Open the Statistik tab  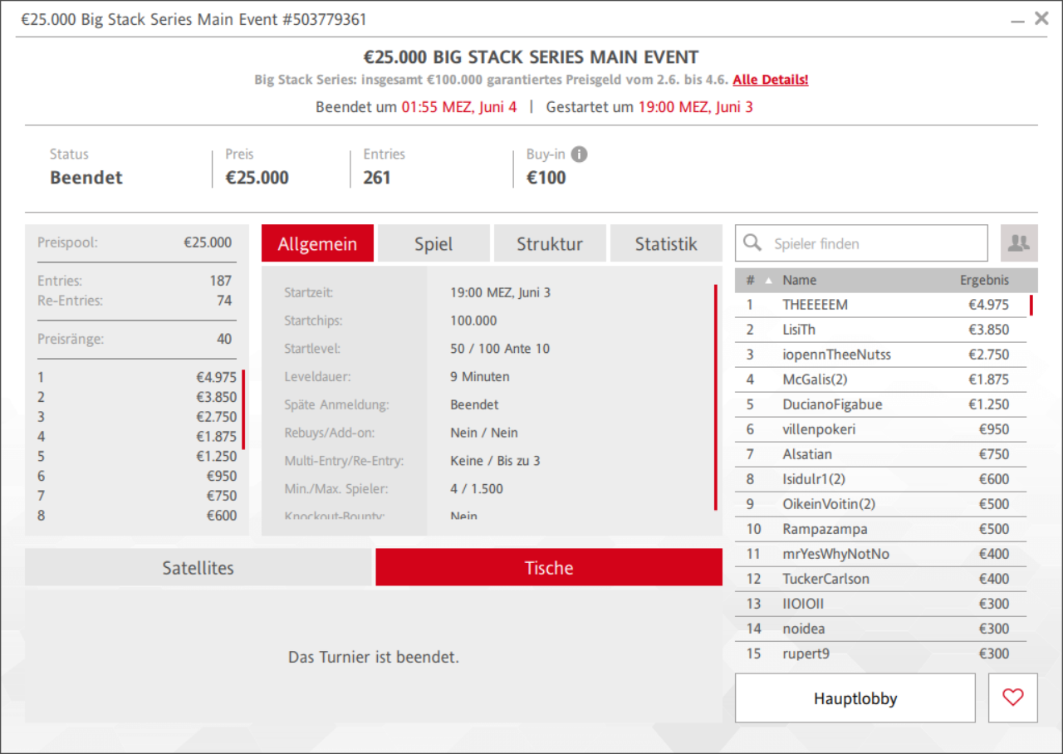[666, 243]
